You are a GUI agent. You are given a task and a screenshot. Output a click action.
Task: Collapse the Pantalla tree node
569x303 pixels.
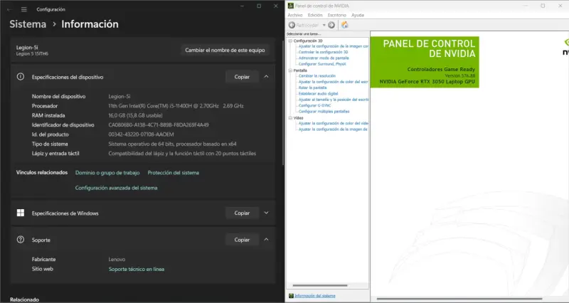290,70
